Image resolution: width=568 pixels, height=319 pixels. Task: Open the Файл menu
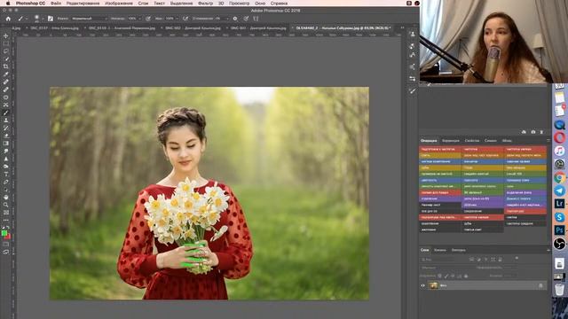coord(55,4)
